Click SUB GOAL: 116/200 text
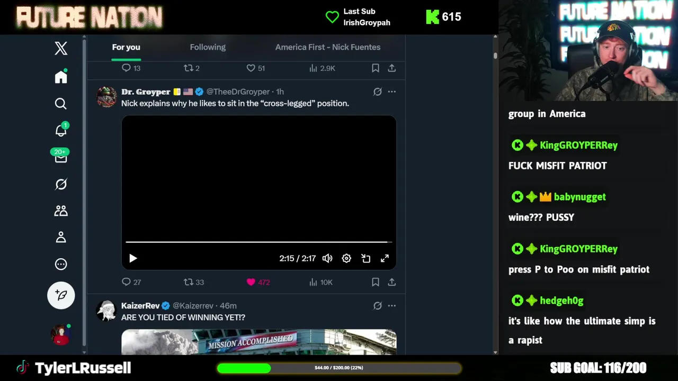Screen dimensions: 678x381 click(x=598, y=368)
